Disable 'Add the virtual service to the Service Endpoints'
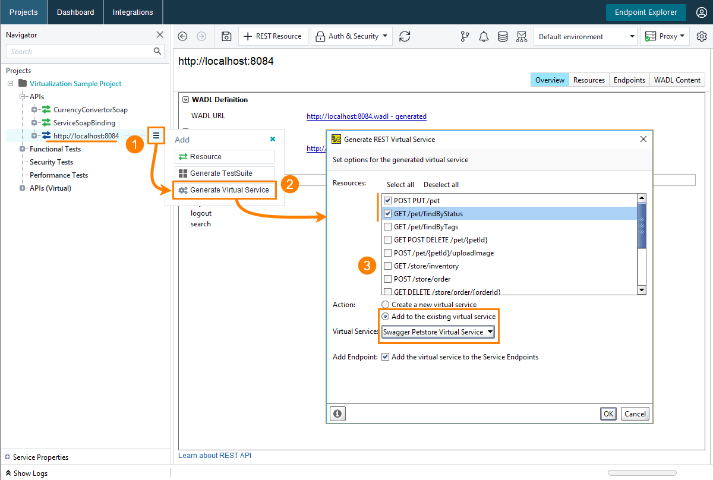Viewport: 713px width, 480px height. (386, 356)
